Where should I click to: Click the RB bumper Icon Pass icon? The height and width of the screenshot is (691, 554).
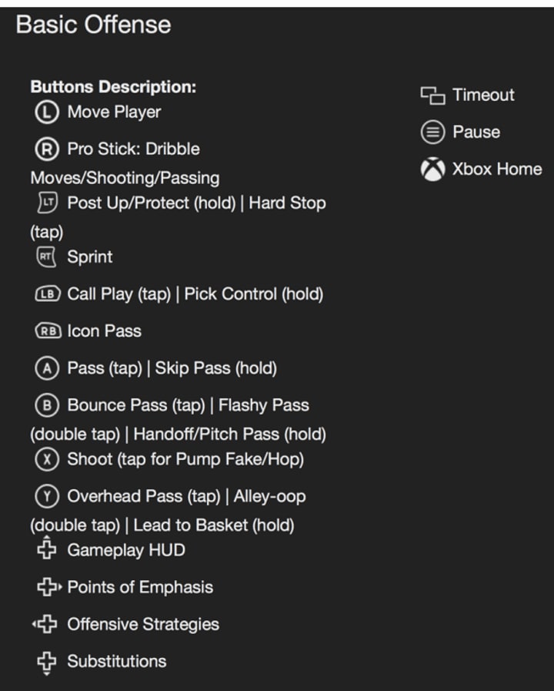pos(48,331)
